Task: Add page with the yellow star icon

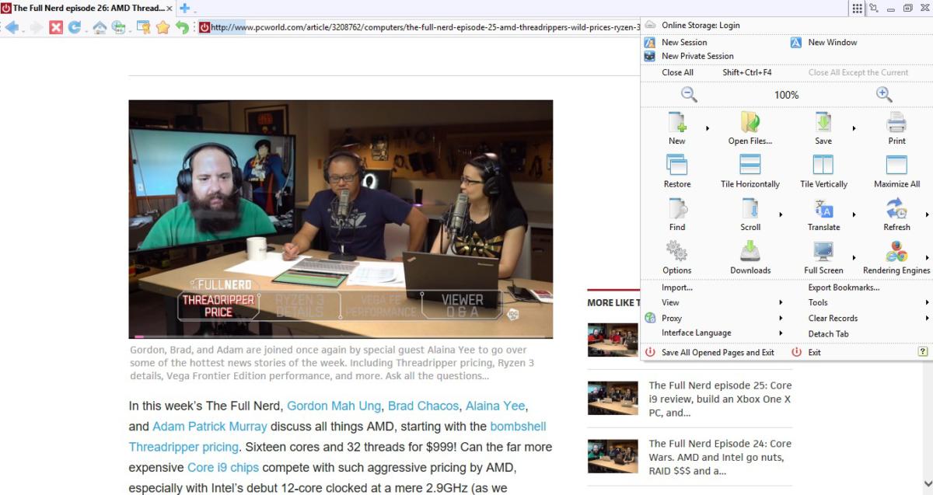Action: 162,27
